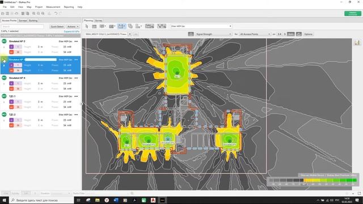The width and height of the screenshot is (363, 204).
Task: Open more options for ТД1.1 access point
Action: pyautogui.click(x=76, y=96)
